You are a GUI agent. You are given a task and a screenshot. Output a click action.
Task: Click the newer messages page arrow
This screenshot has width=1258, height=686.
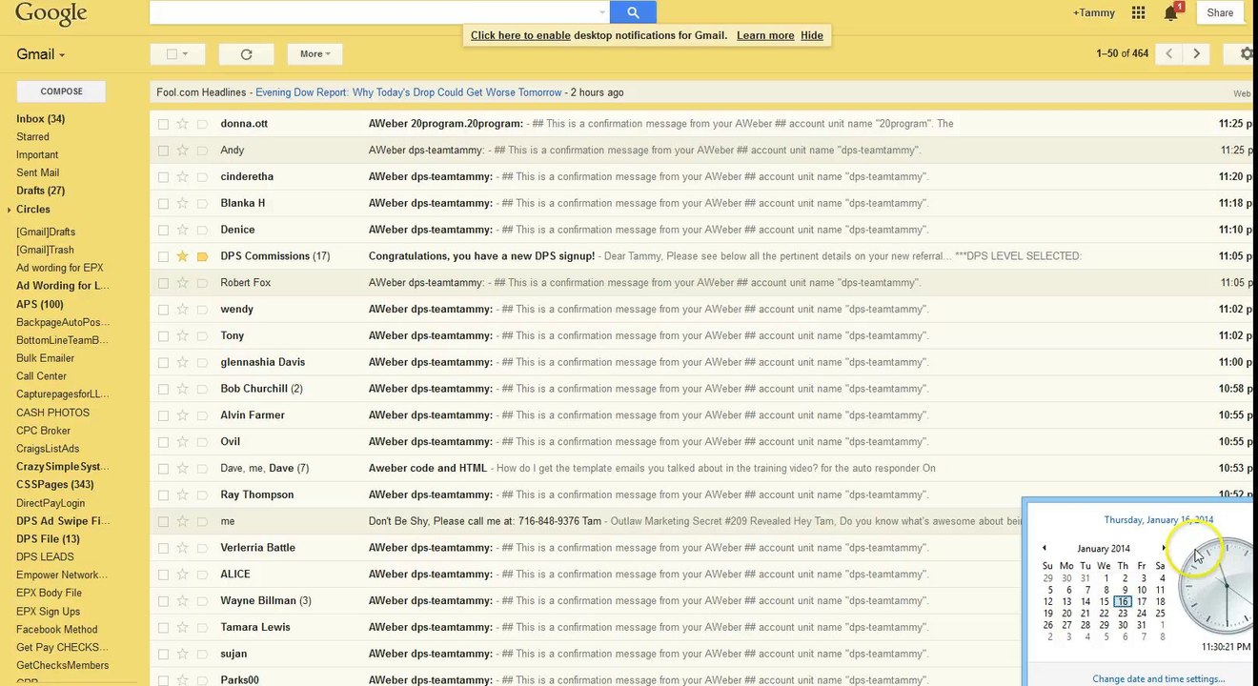point(1168,54)
